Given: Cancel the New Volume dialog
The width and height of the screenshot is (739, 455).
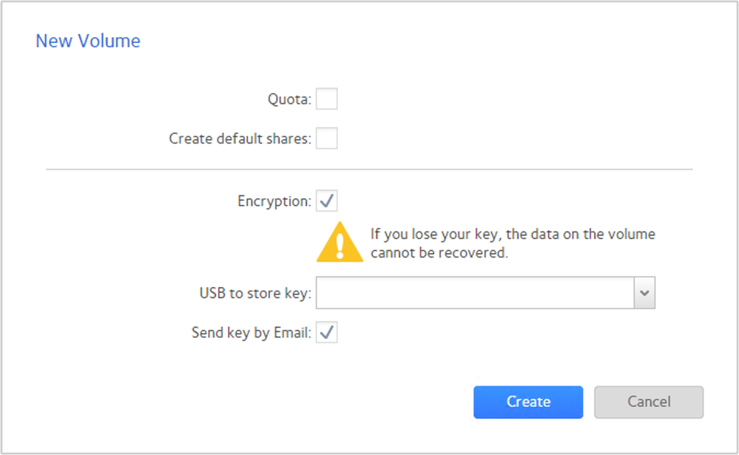Looking at the screenshot, I should tap(649, 402).
